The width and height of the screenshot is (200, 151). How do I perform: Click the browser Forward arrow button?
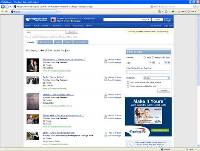pos(7,7)
